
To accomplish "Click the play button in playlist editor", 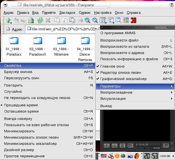I will 139,148.
